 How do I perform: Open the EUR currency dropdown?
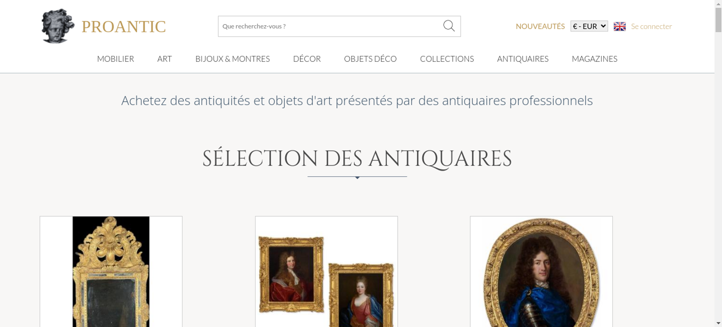pyautogui.click(x=589, y=26)
